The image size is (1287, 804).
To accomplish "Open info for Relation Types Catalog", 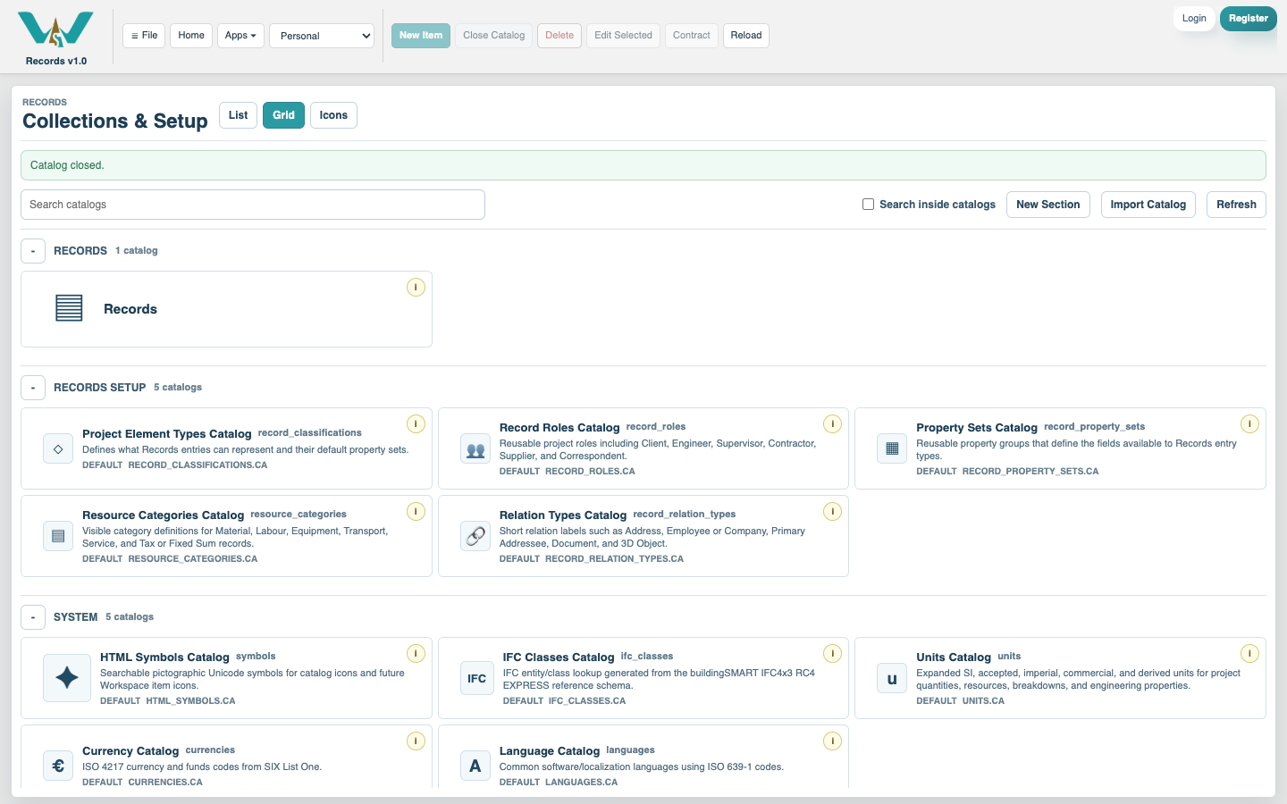I will (832, 511).
